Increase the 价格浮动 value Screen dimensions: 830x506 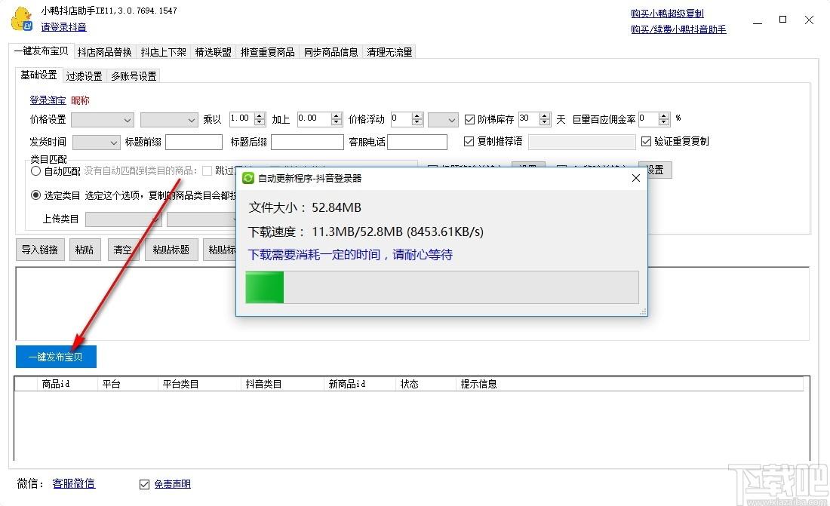[x=417, y=116]
